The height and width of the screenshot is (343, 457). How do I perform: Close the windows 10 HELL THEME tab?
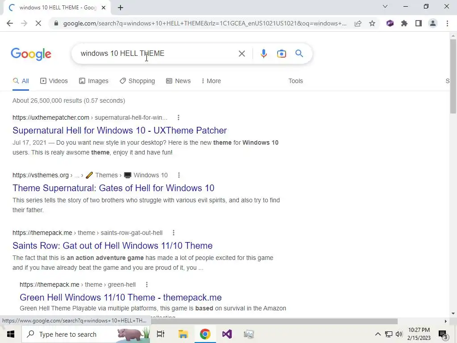click(x=104, y=8)
